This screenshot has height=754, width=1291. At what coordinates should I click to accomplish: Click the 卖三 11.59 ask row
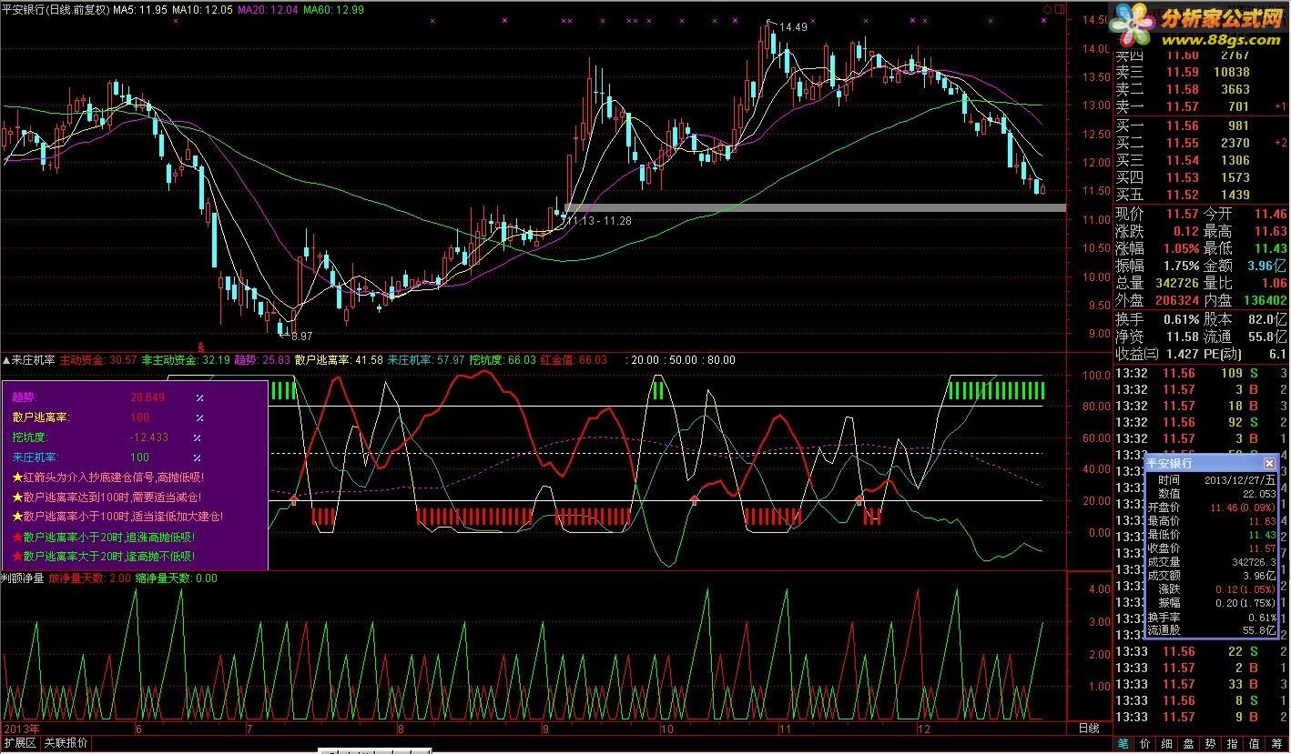[1201, 72]
